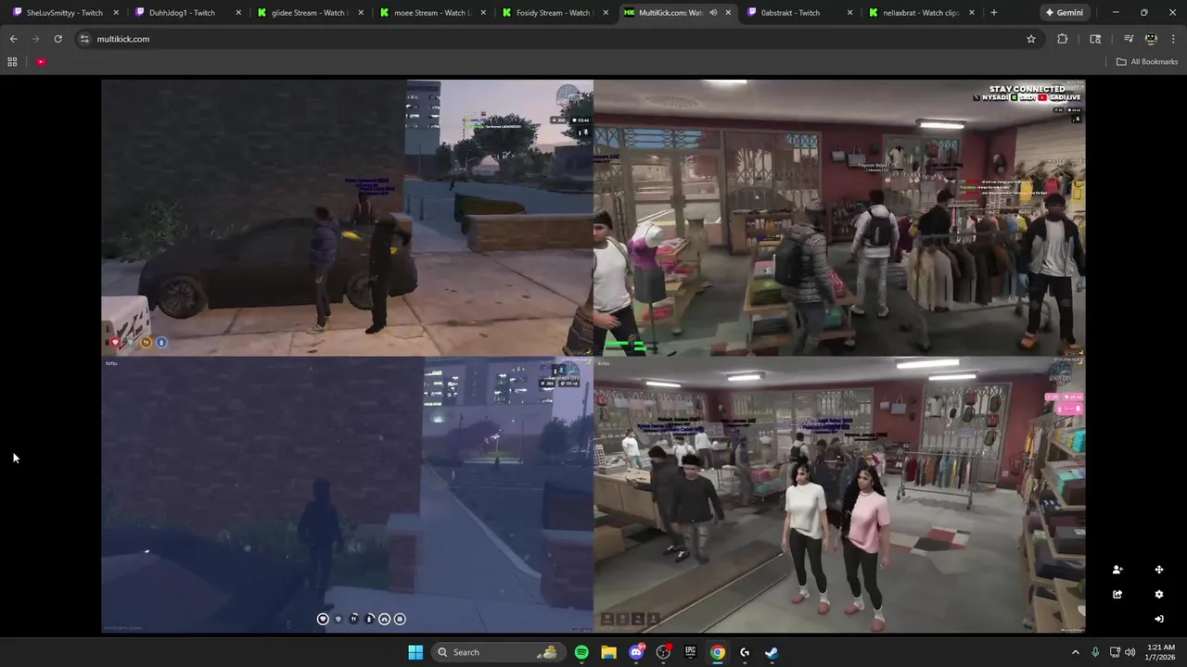Open Epic Games Launcher from taskbar
1187x667 pixels.
point(690,652)
